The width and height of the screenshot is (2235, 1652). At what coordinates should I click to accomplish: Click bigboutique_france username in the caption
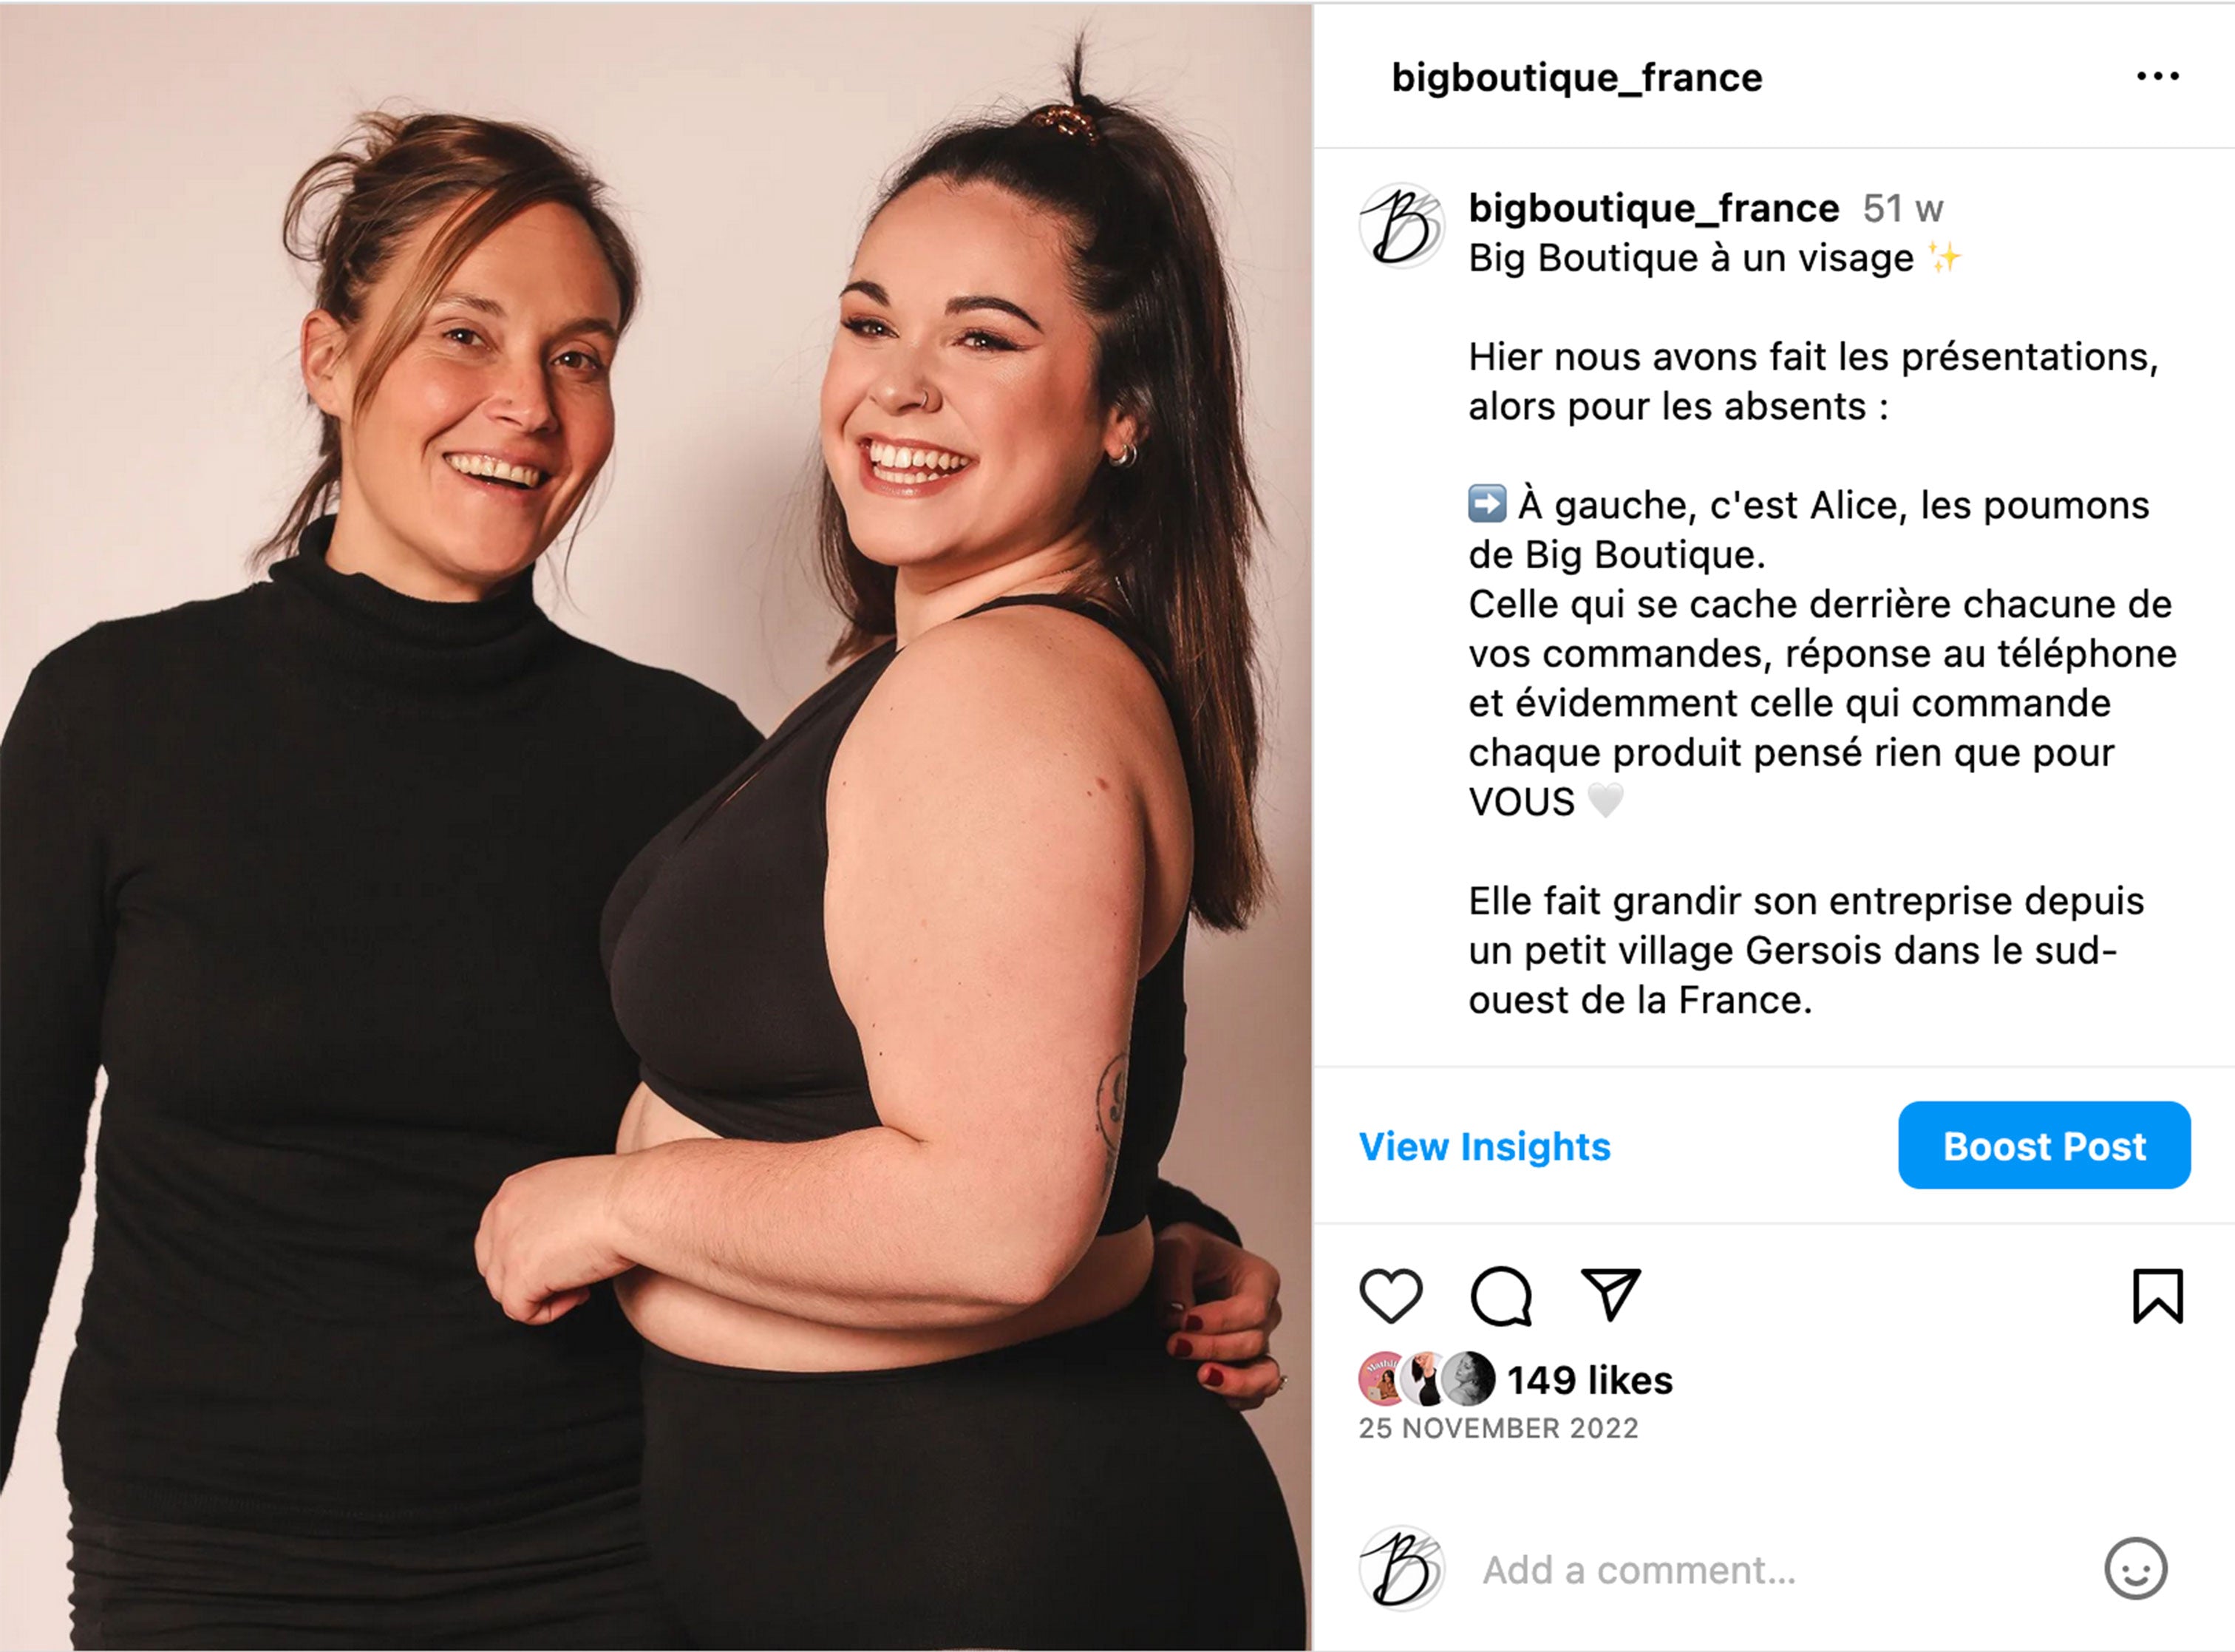(1653, 208)
